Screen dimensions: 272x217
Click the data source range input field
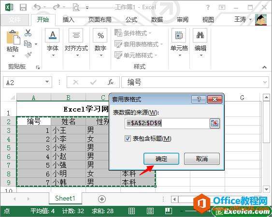tap(167, 123)
